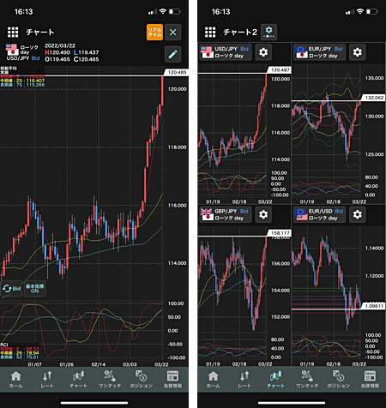Select EUR/JPY pair selector on チャート2
Image resolution: width=386 pixels, height=408 pixels.
tap(319, 52)
